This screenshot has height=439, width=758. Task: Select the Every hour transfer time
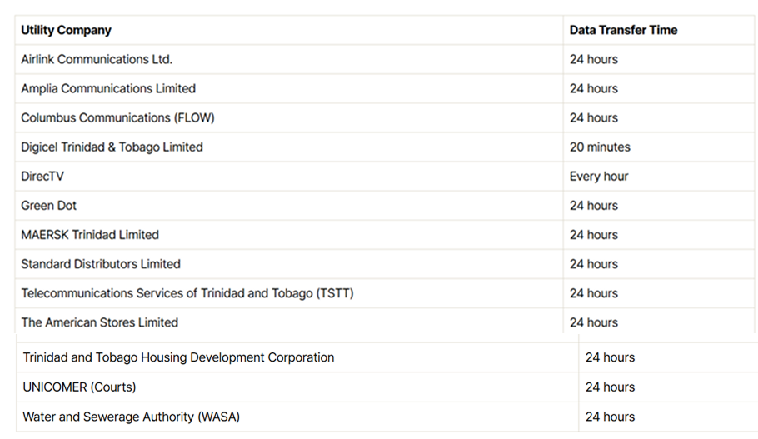(599, 176)
